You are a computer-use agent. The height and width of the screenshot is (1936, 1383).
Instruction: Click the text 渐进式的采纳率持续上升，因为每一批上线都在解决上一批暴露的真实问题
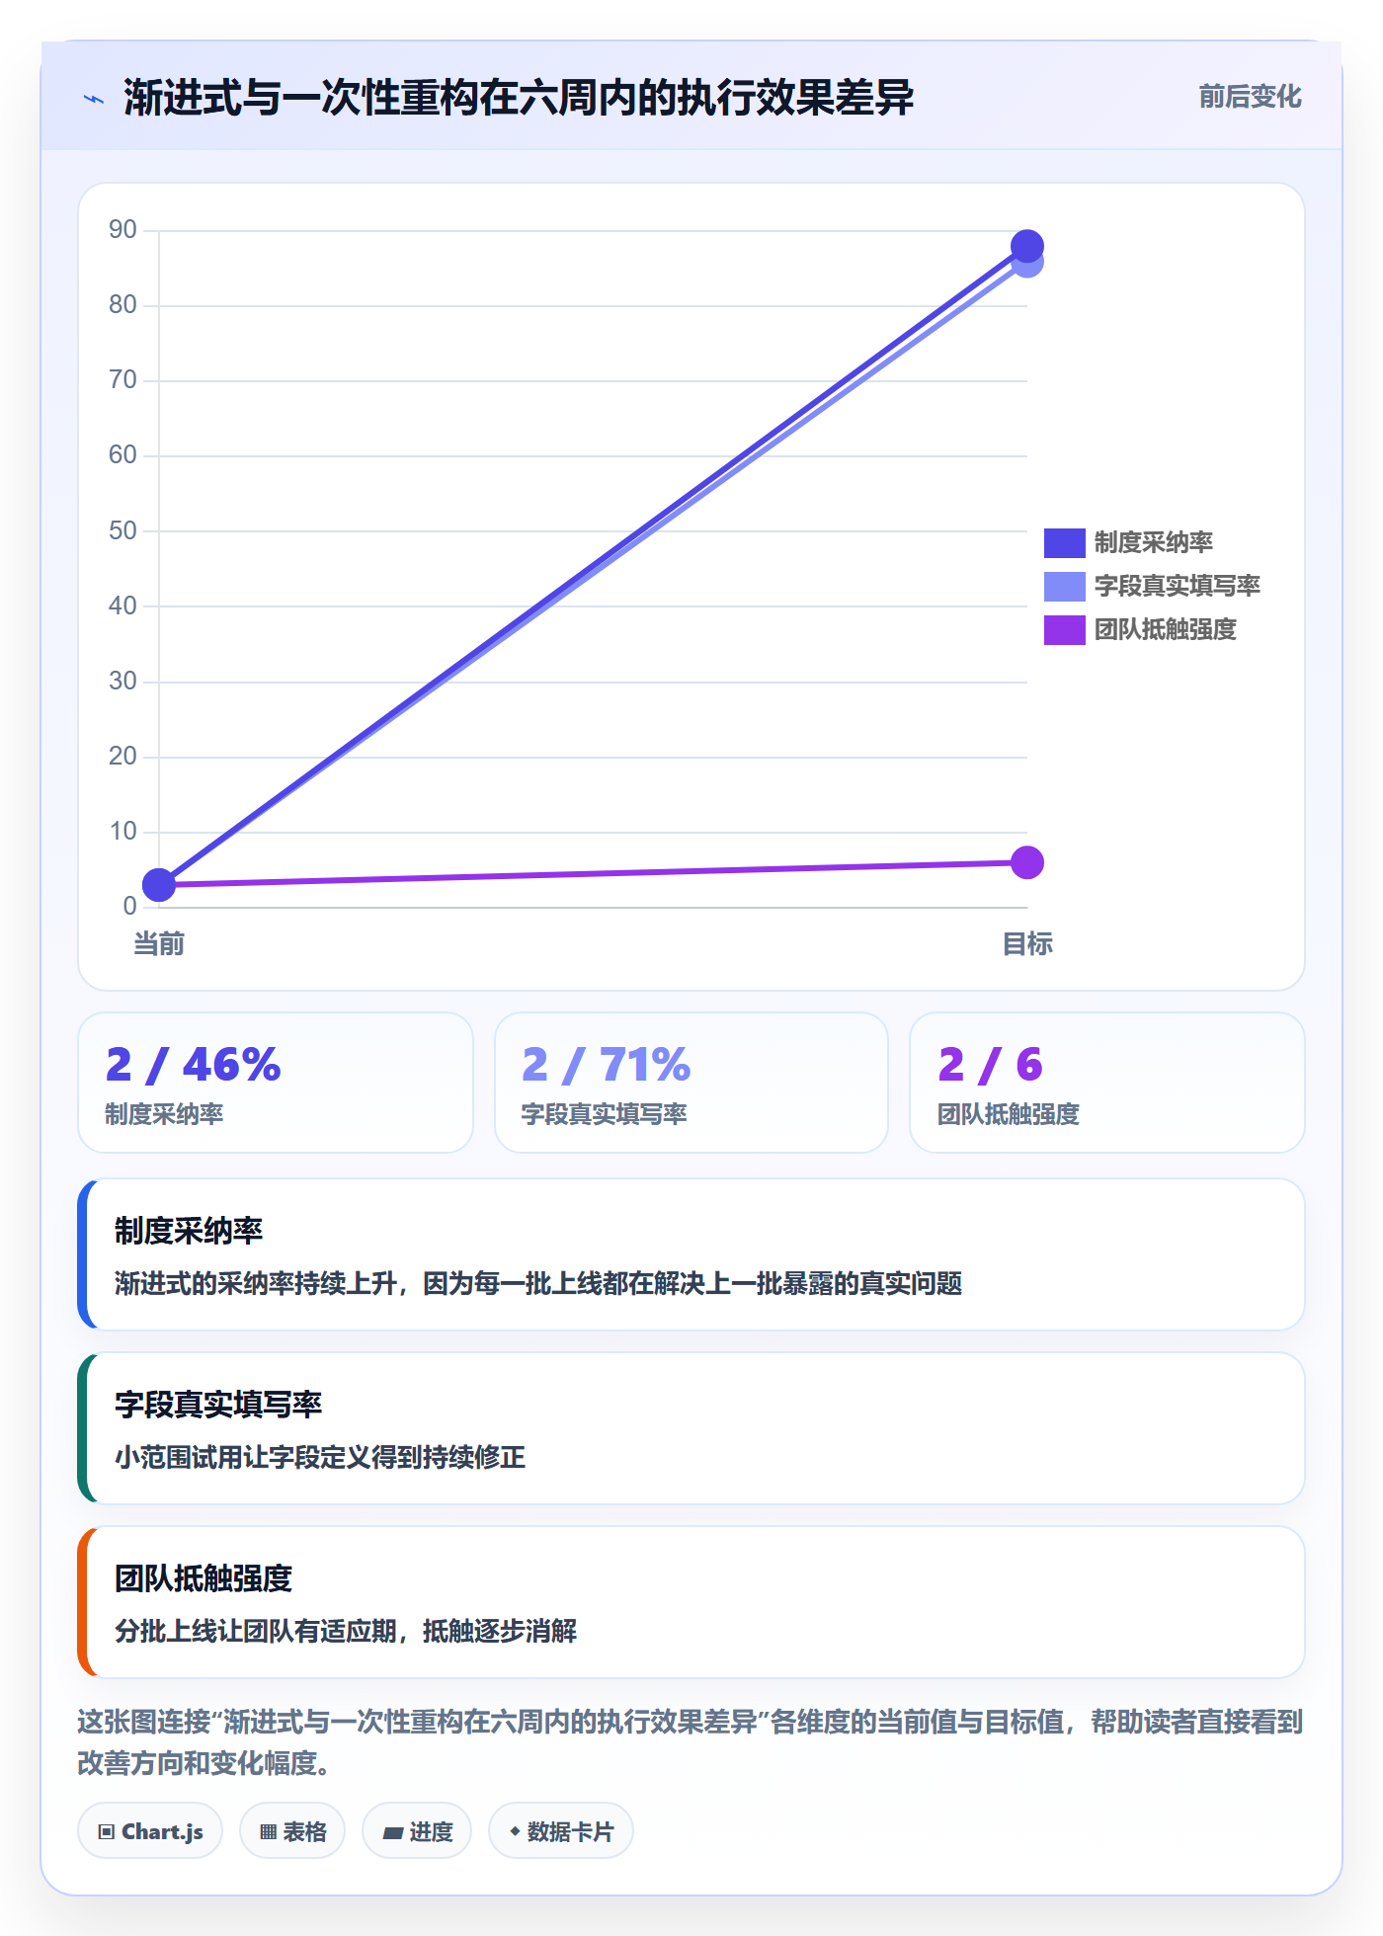click(x=538, y=1283)
